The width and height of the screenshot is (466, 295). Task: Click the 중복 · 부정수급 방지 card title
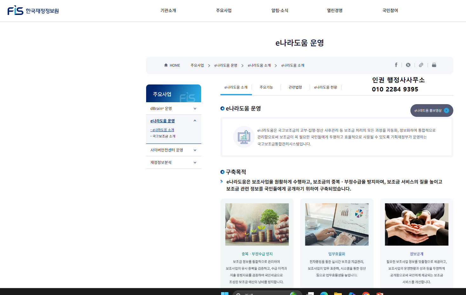tap(257, 254)
